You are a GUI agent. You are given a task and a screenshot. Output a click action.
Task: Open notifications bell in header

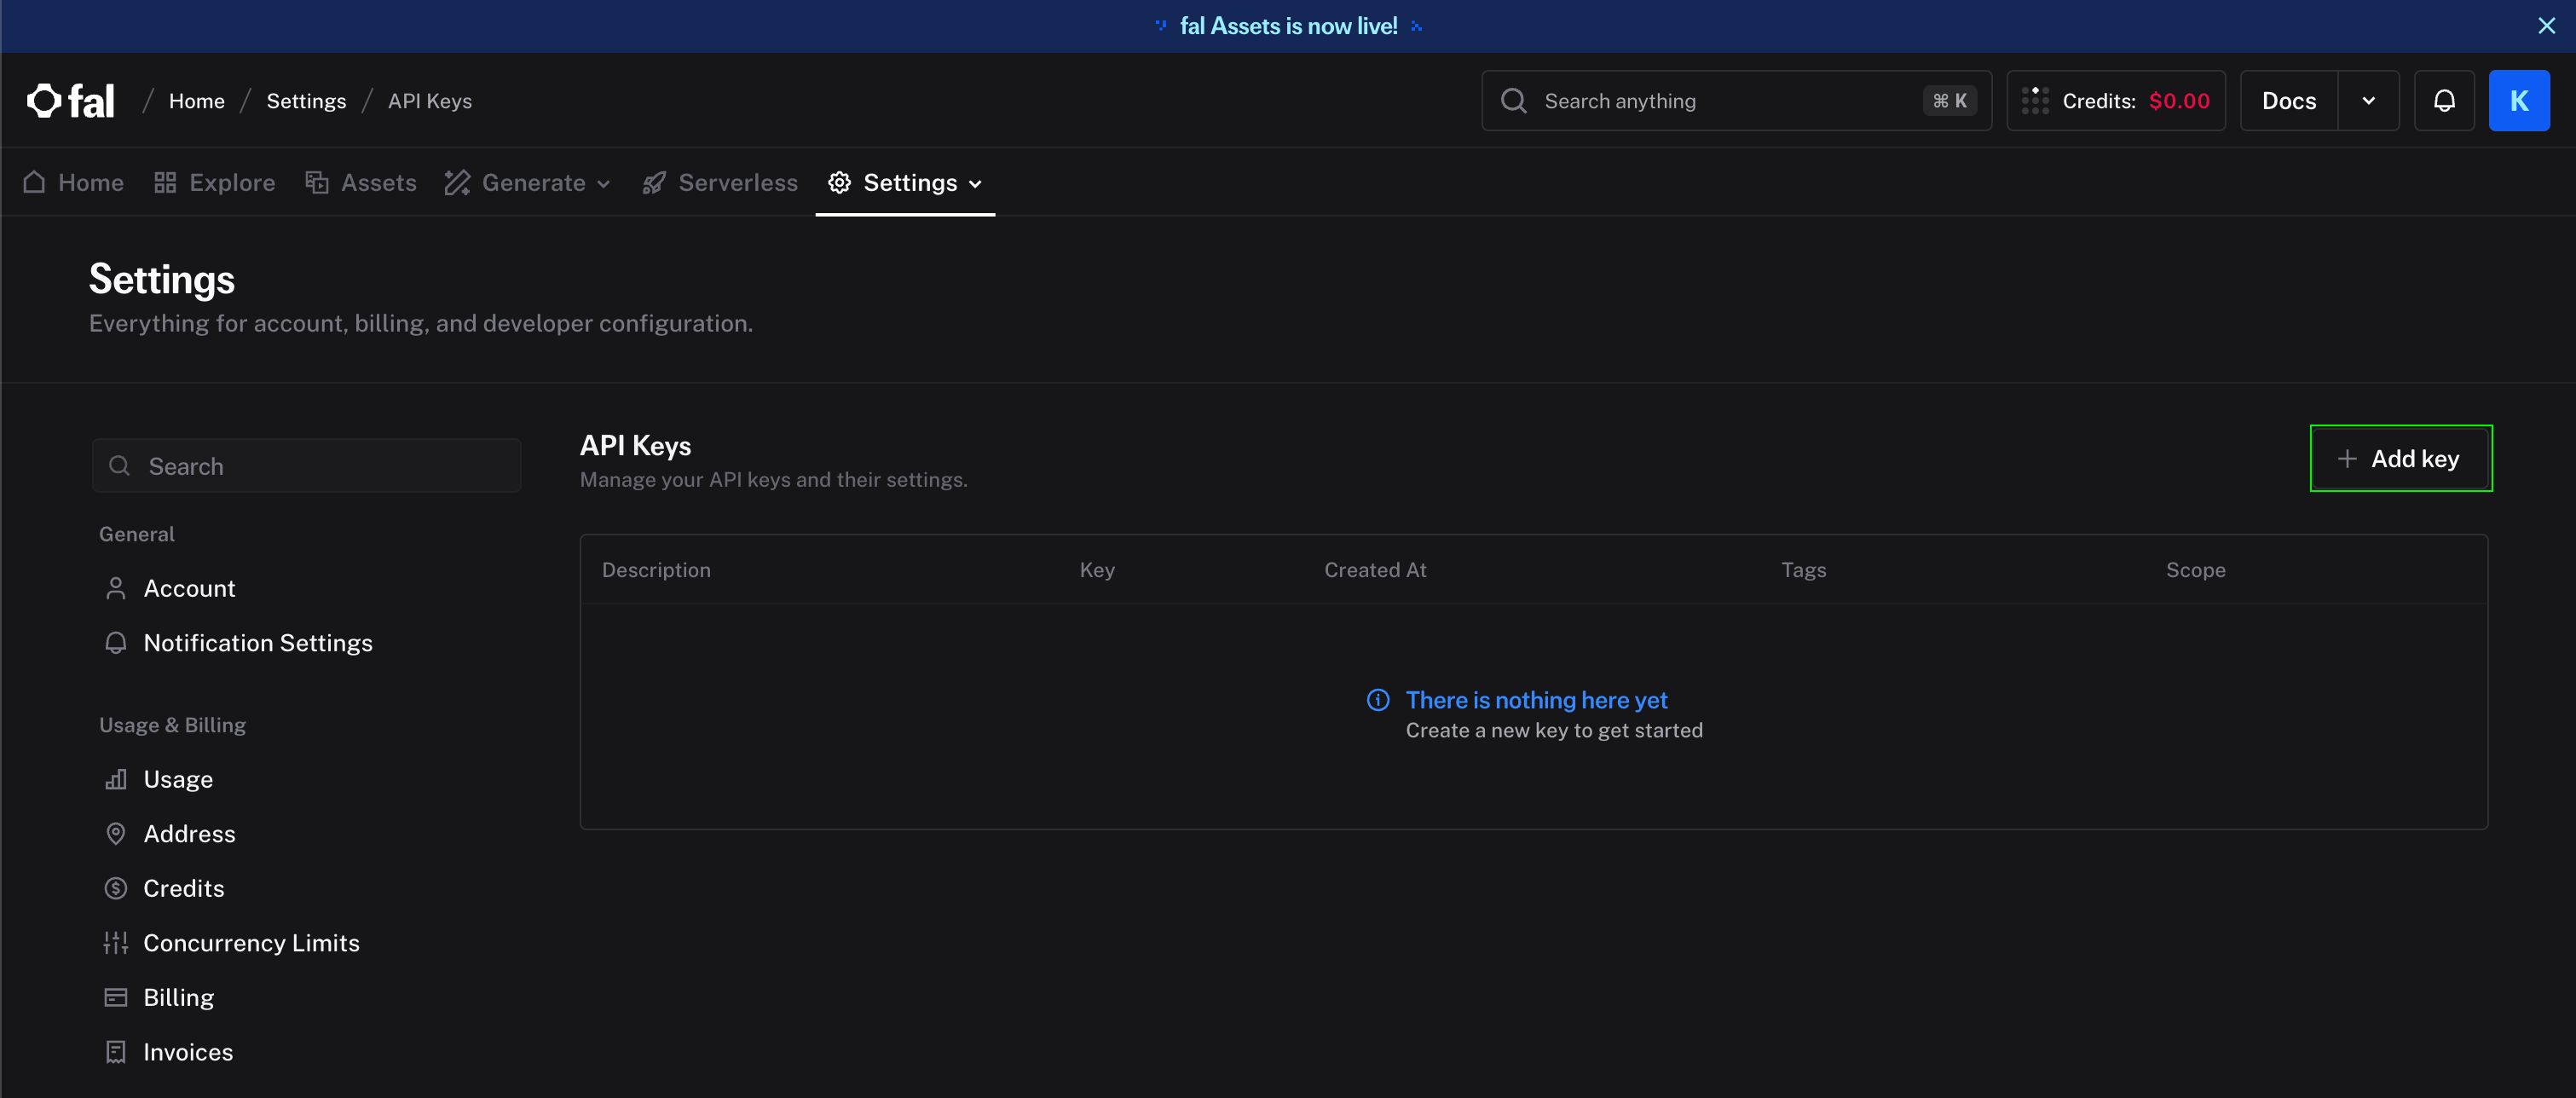tap(2444, 101)
